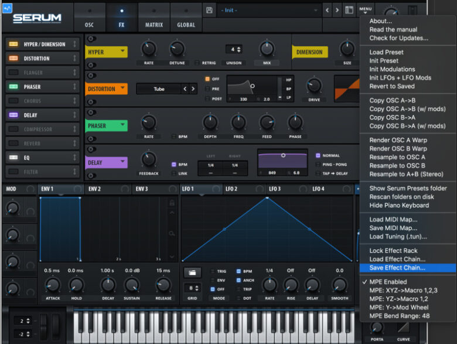The height and width of the screenshot is (344, 457).
Task: Open the Phaser module dropdown
Action: pyautogui.click(x=122, y=124)
